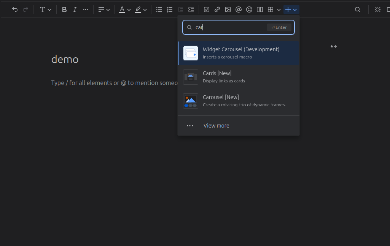
Task: Insert a table
Action: point(271,10)
